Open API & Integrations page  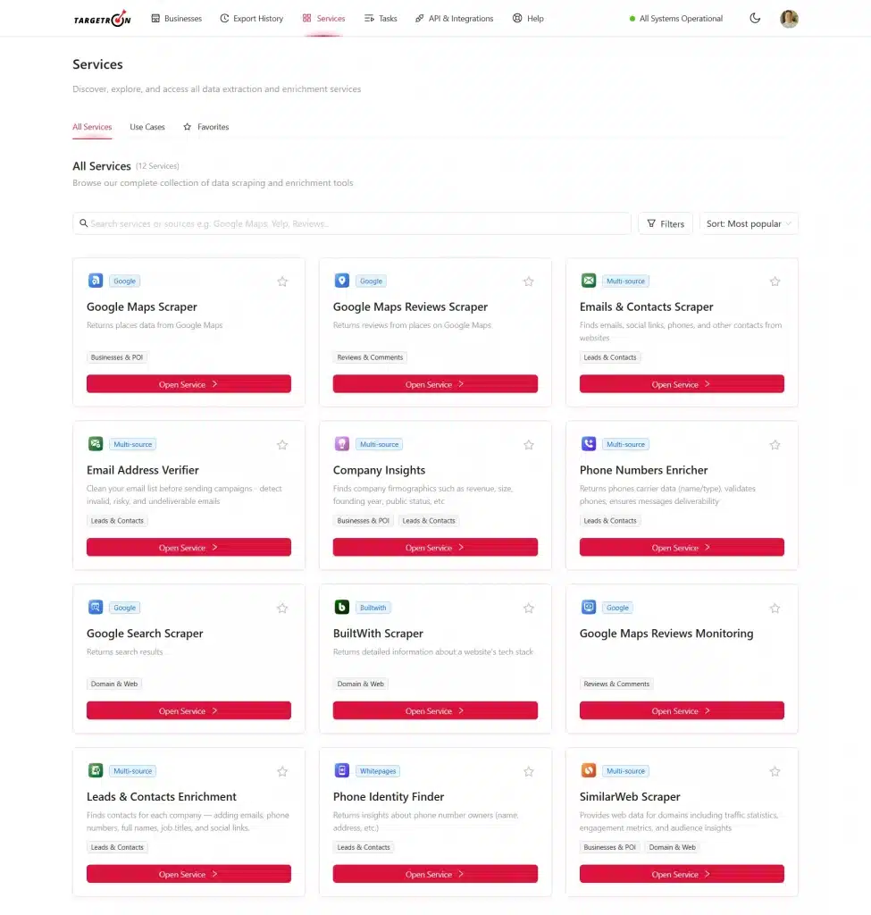455,19
